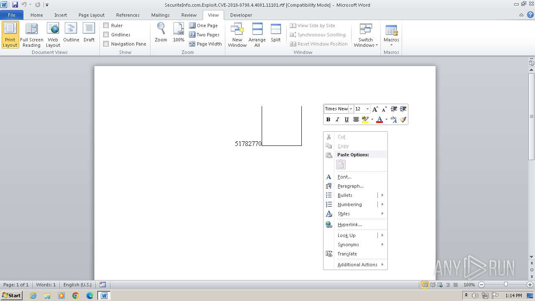Image resolution: width=535 pixels, height=301 pixels.
Task: Select Outline view in status bar
Action: (x=448, y=285)
